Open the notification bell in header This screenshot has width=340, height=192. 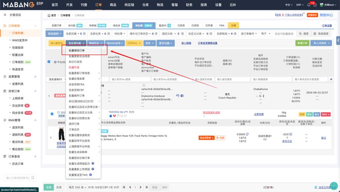point(310,5)
